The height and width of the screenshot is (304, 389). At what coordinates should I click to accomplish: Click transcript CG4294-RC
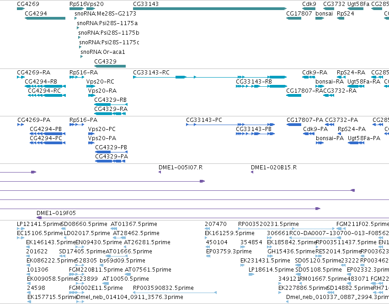[x=47, y=95]
